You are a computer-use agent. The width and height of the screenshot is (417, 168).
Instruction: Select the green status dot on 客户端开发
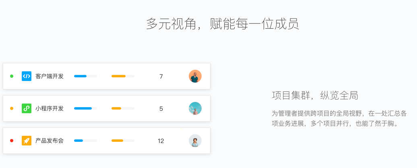(x=12, y=76)
